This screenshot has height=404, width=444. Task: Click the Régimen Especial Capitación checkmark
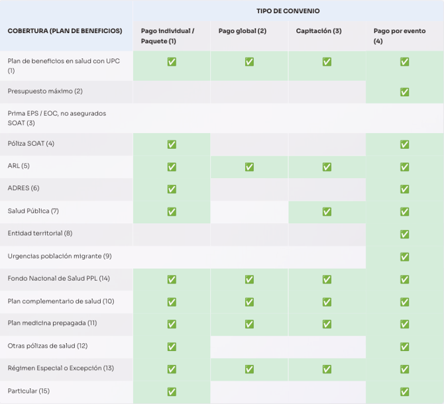(x=327, y=369)
